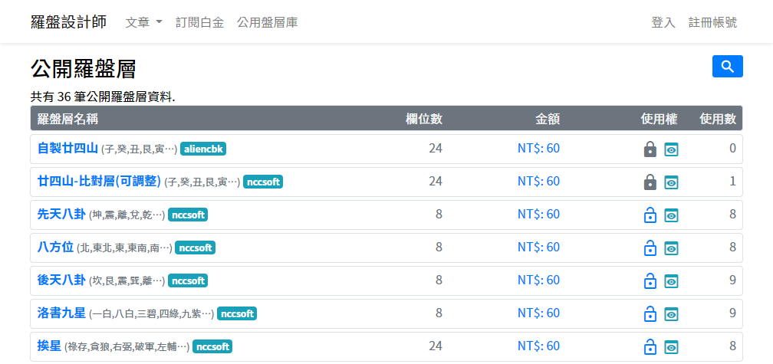Click the locked padlock icon for 自製廿四山
Viewport: 773px width, 364px height.
pos(650,149)
